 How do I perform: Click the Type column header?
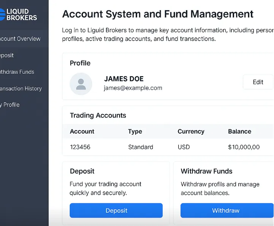[x=135, y=131]
